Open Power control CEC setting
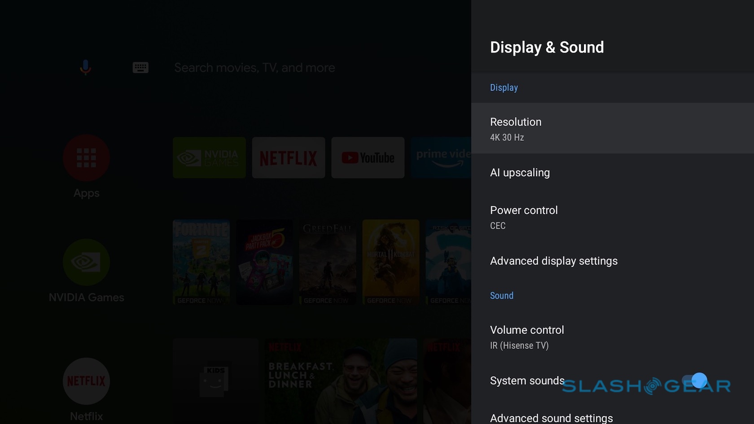 [x=612, y=217]
